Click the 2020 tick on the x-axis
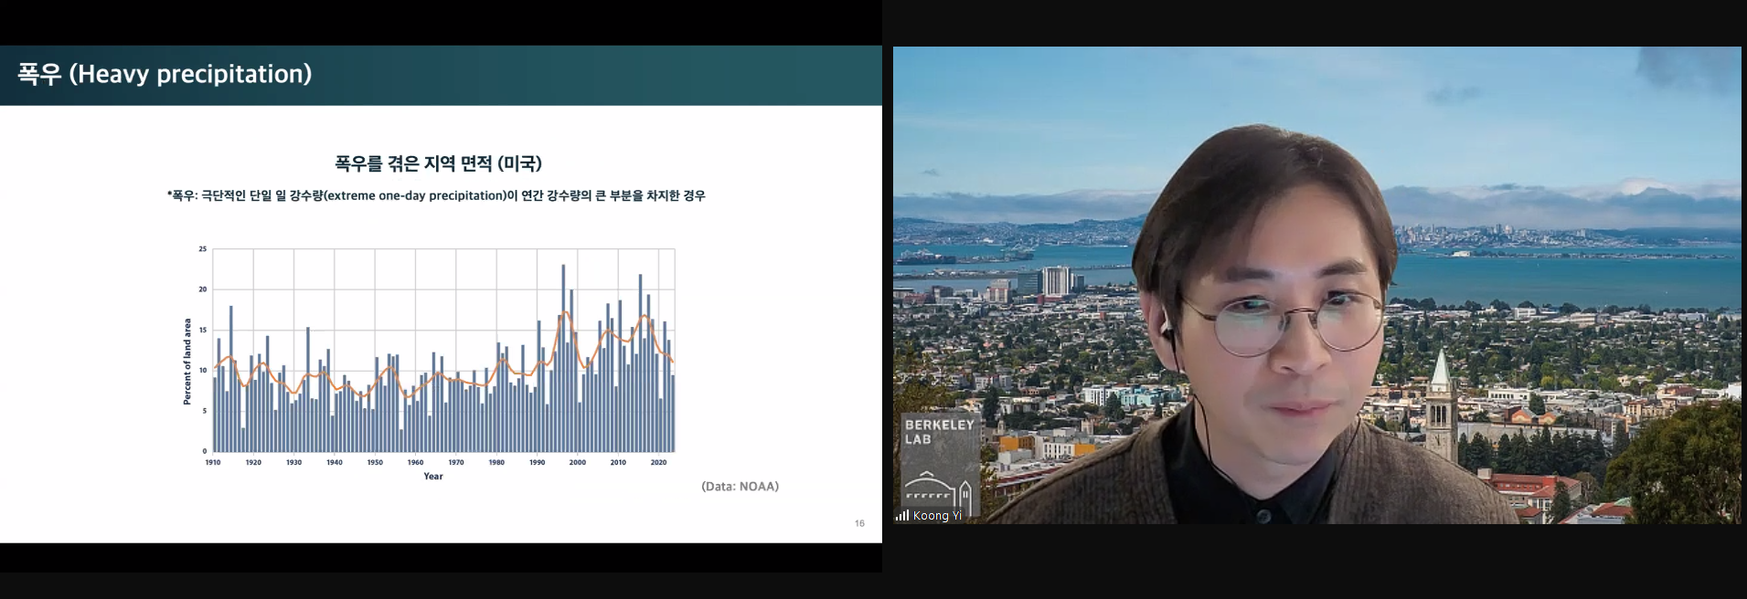The image size is (1747, 599). tap(658, 462)
